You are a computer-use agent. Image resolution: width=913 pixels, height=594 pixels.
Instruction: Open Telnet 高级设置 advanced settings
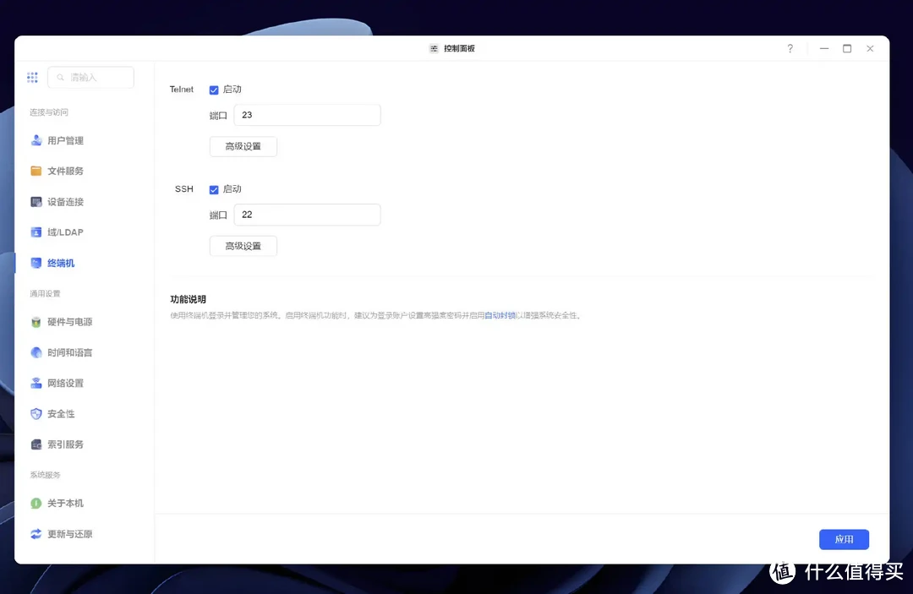tap(243, 145)
